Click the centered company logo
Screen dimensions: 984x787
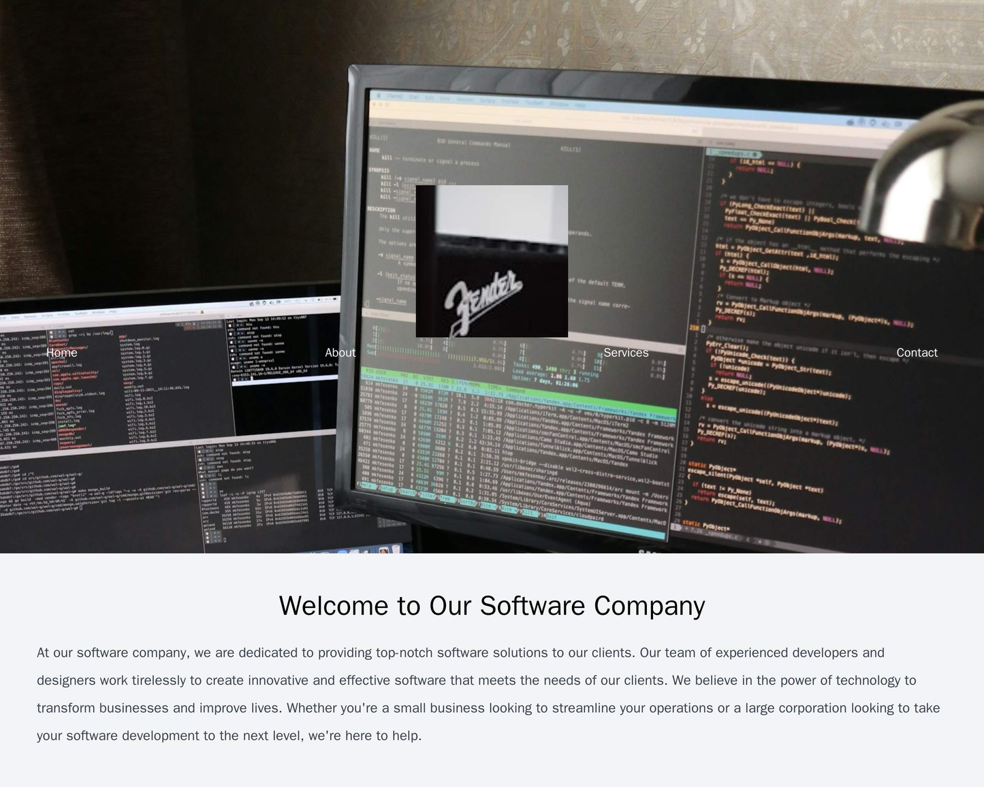[x=492, y=262]
